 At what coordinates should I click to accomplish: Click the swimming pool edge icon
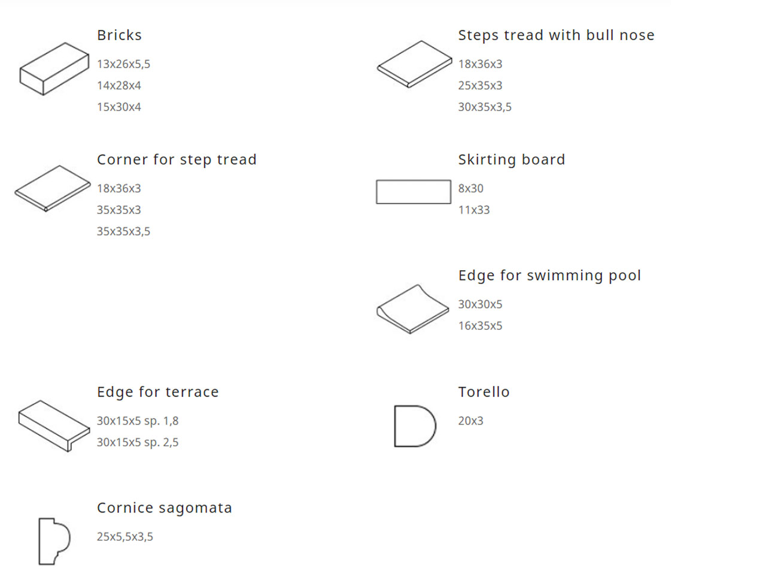412,309
